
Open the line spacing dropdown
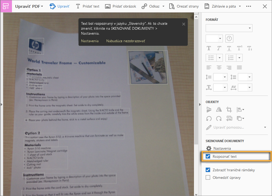(220, 77)
